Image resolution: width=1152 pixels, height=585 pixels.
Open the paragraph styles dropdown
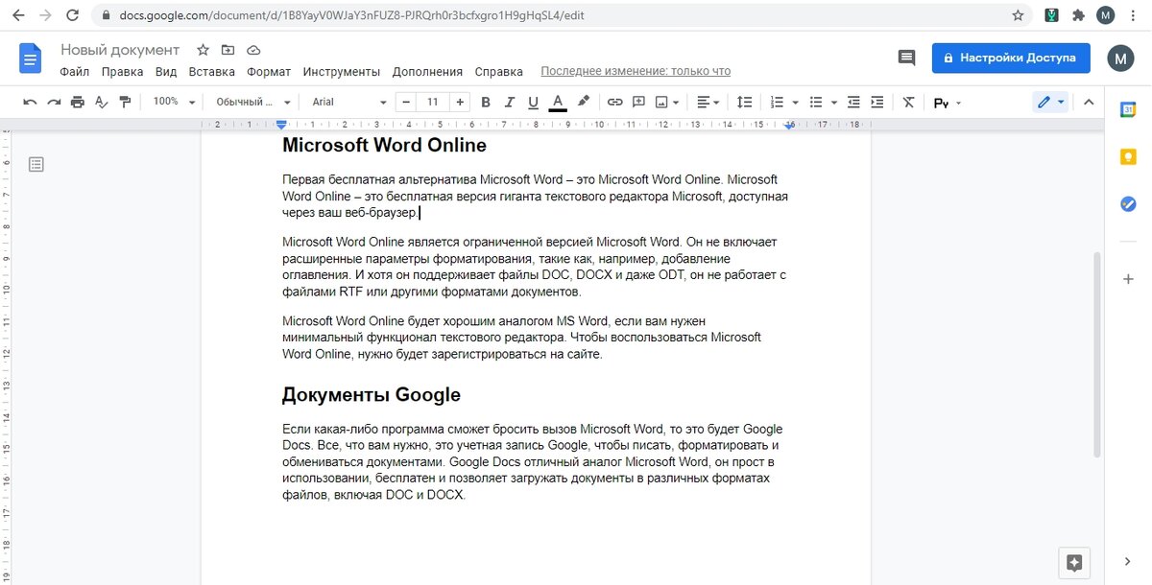tap(252, 102)
